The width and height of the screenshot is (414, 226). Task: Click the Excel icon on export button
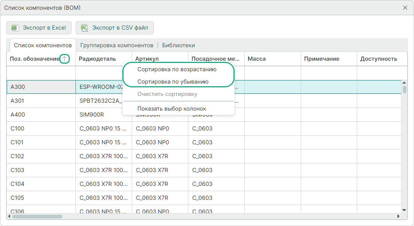click(15, 28)
